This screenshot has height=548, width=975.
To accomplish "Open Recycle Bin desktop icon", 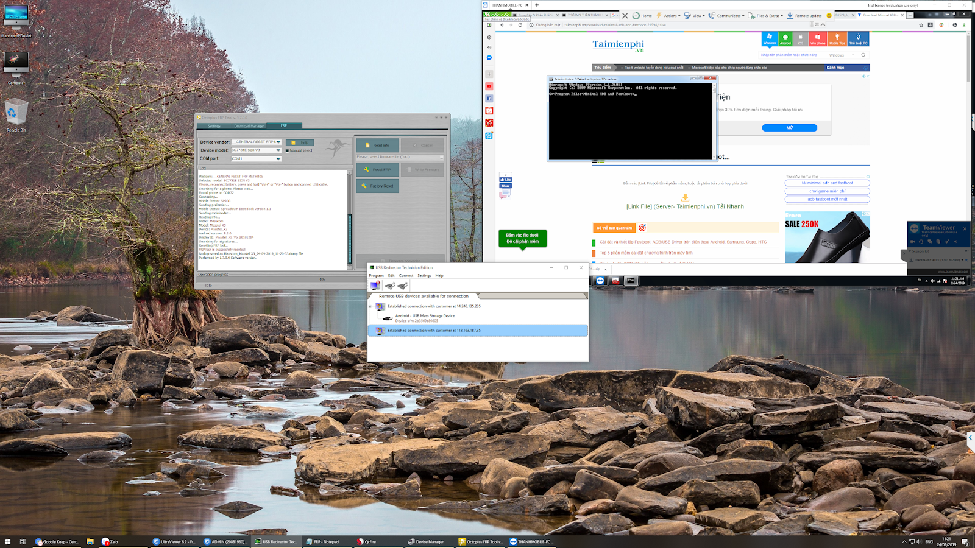I will click(16, 116).
